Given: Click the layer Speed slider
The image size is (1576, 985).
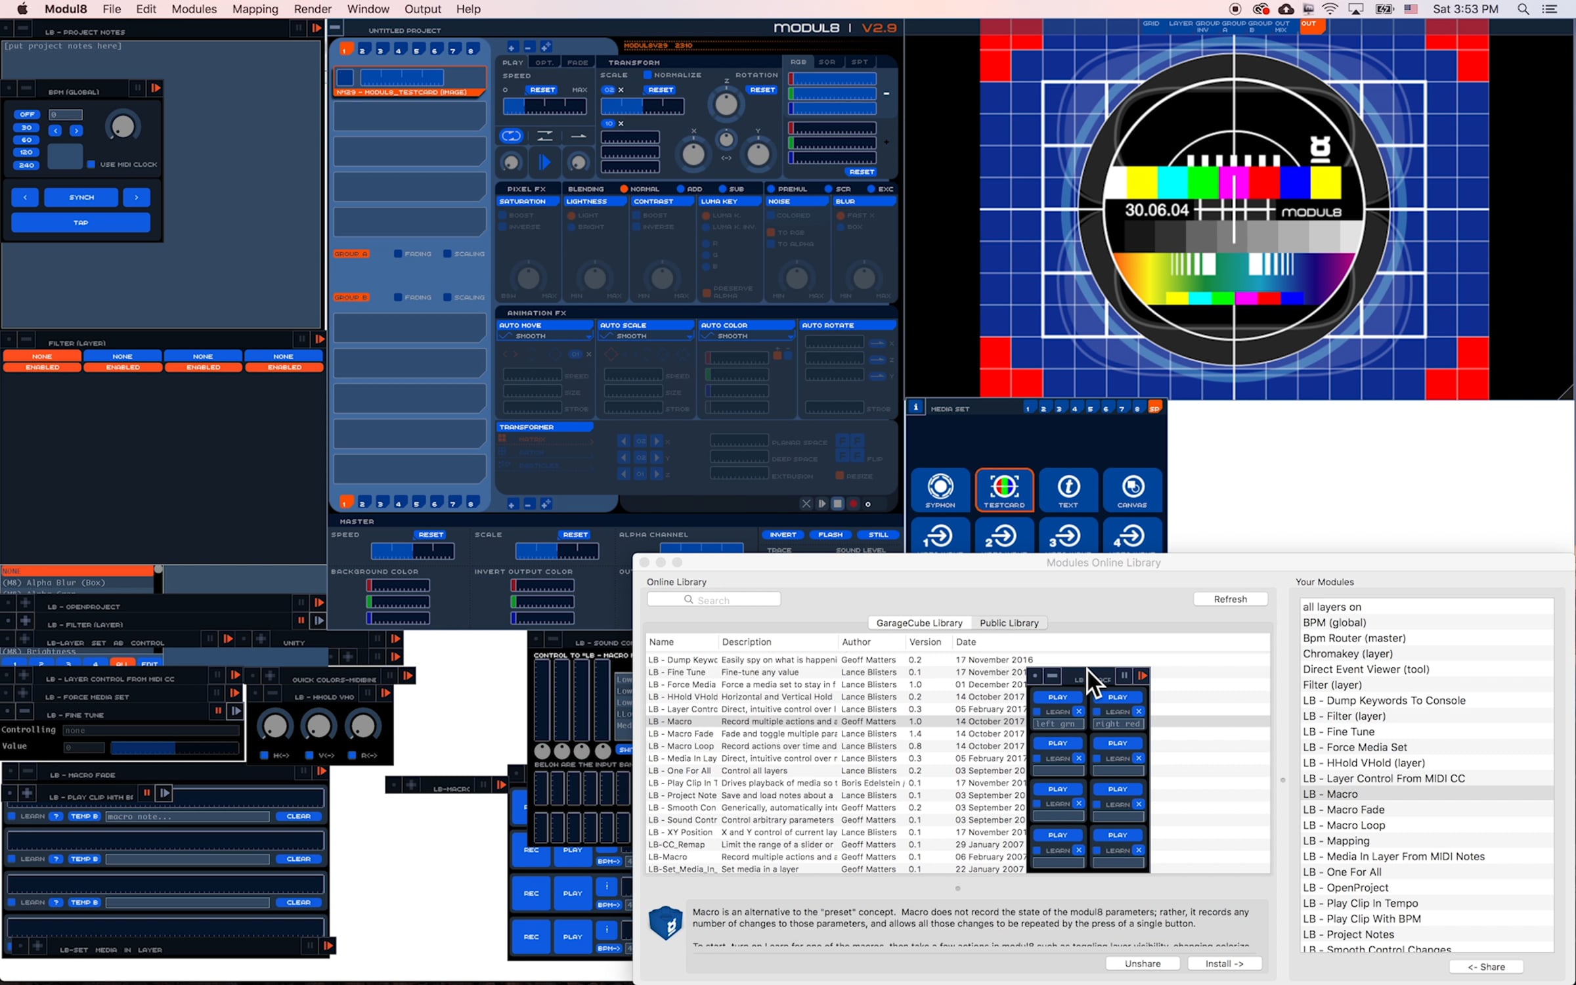Looking at the screenshot, I should [x=544, y=106].
